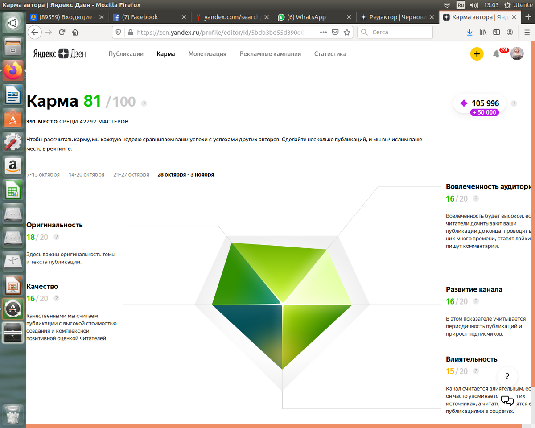
Task: Switch to the Входящие mail browser tab
Action: [66, 17]
